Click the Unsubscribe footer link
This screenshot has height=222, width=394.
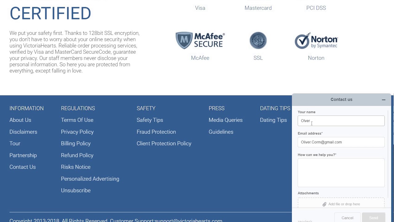(x=76, y=190)
